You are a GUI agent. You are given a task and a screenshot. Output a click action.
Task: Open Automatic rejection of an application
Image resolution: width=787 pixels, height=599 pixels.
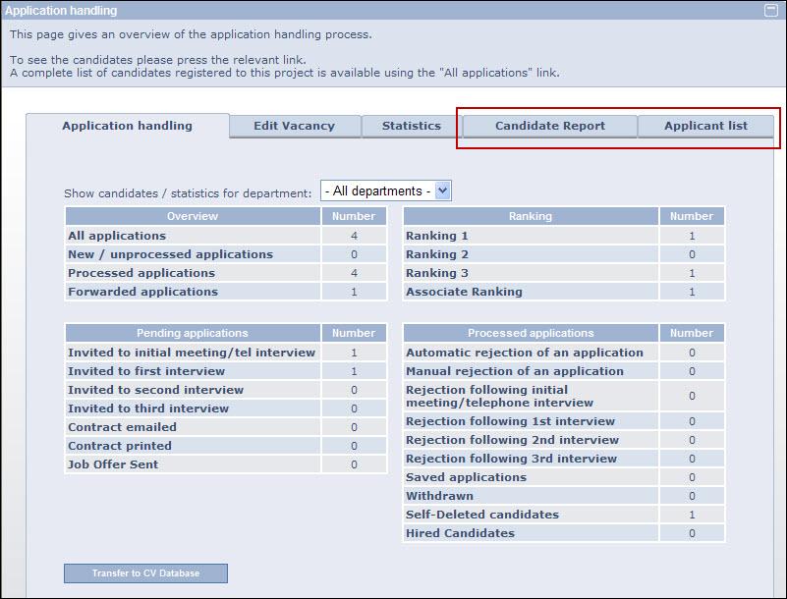pos(525,353)
